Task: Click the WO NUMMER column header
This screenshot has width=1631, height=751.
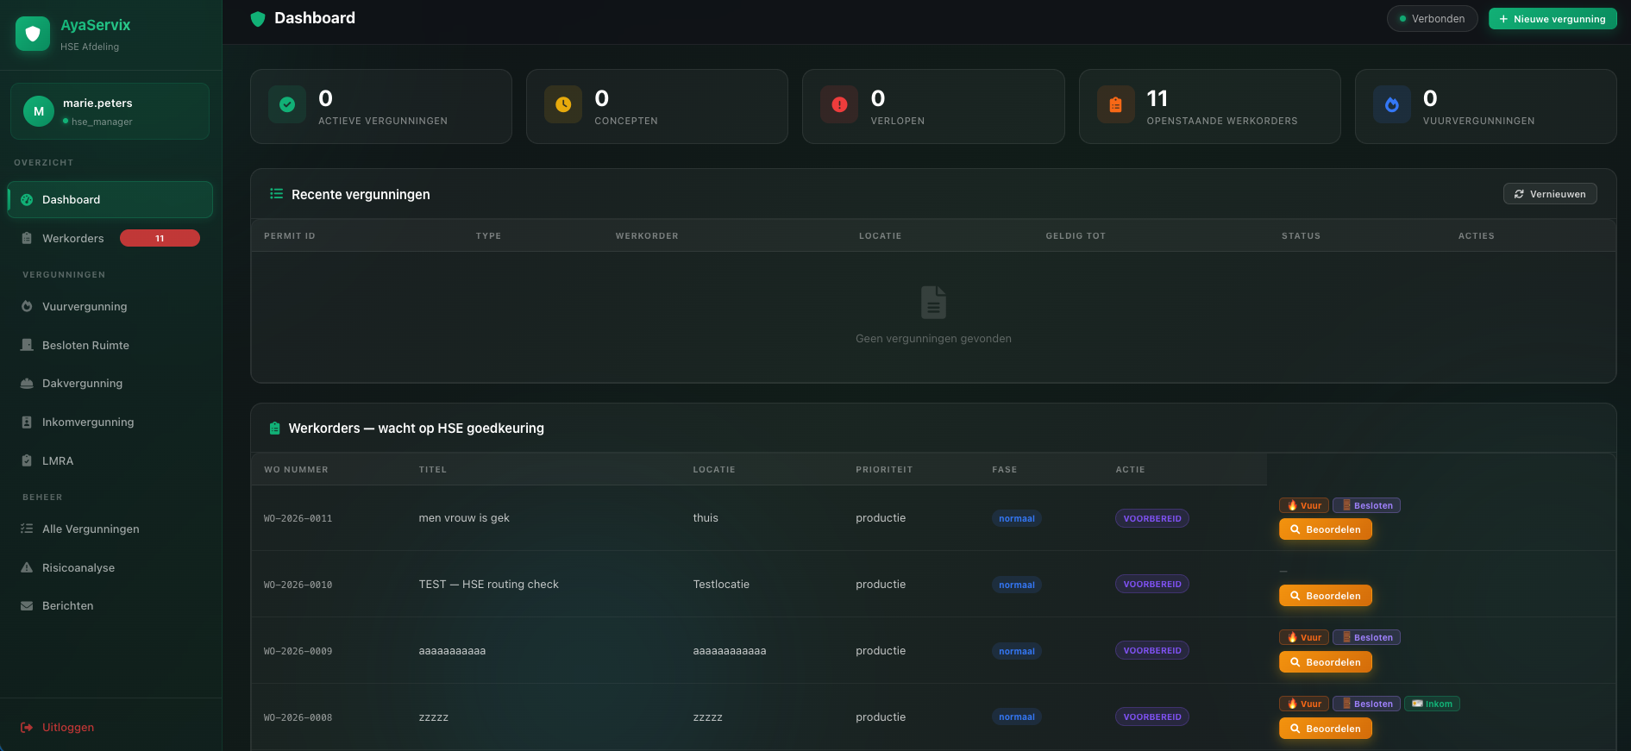Action: pos(296,470)
